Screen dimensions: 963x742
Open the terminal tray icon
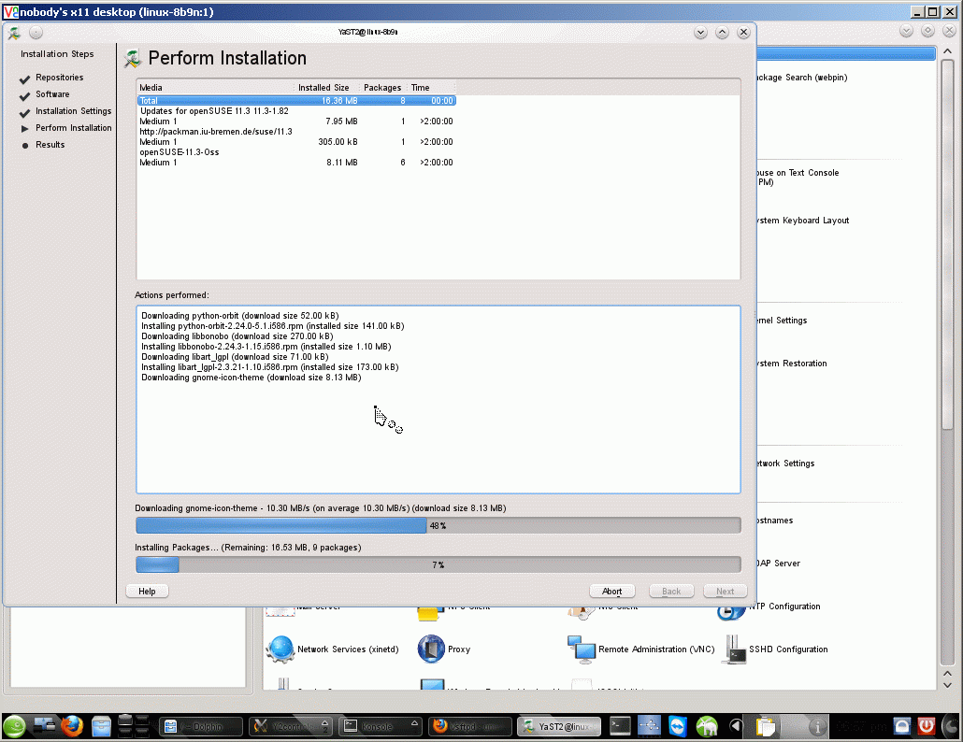click(620, 727)
